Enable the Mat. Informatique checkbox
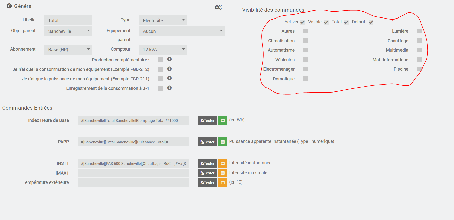 (x=420, y=60)
